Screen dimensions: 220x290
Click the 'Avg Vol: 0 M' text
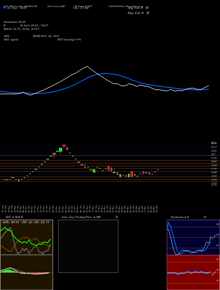coord(138,8)
